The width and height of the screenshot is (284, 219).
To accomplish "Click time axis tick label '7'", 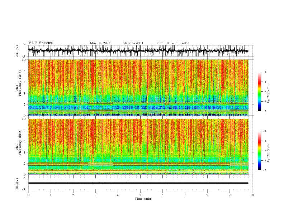I will tap(185, 195).
